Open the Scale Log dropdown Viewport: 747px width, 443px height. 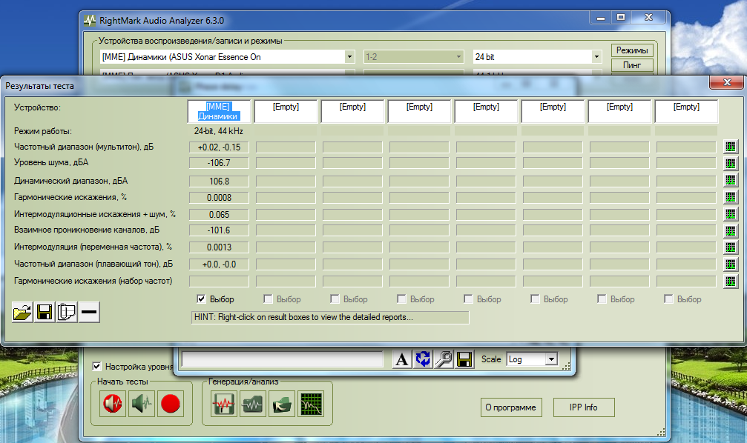click(551, 359)
